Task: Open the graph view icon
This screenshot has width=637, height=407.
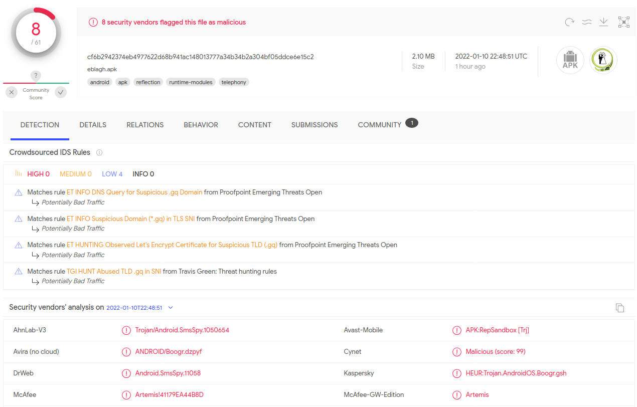Action: click(623, 22)
